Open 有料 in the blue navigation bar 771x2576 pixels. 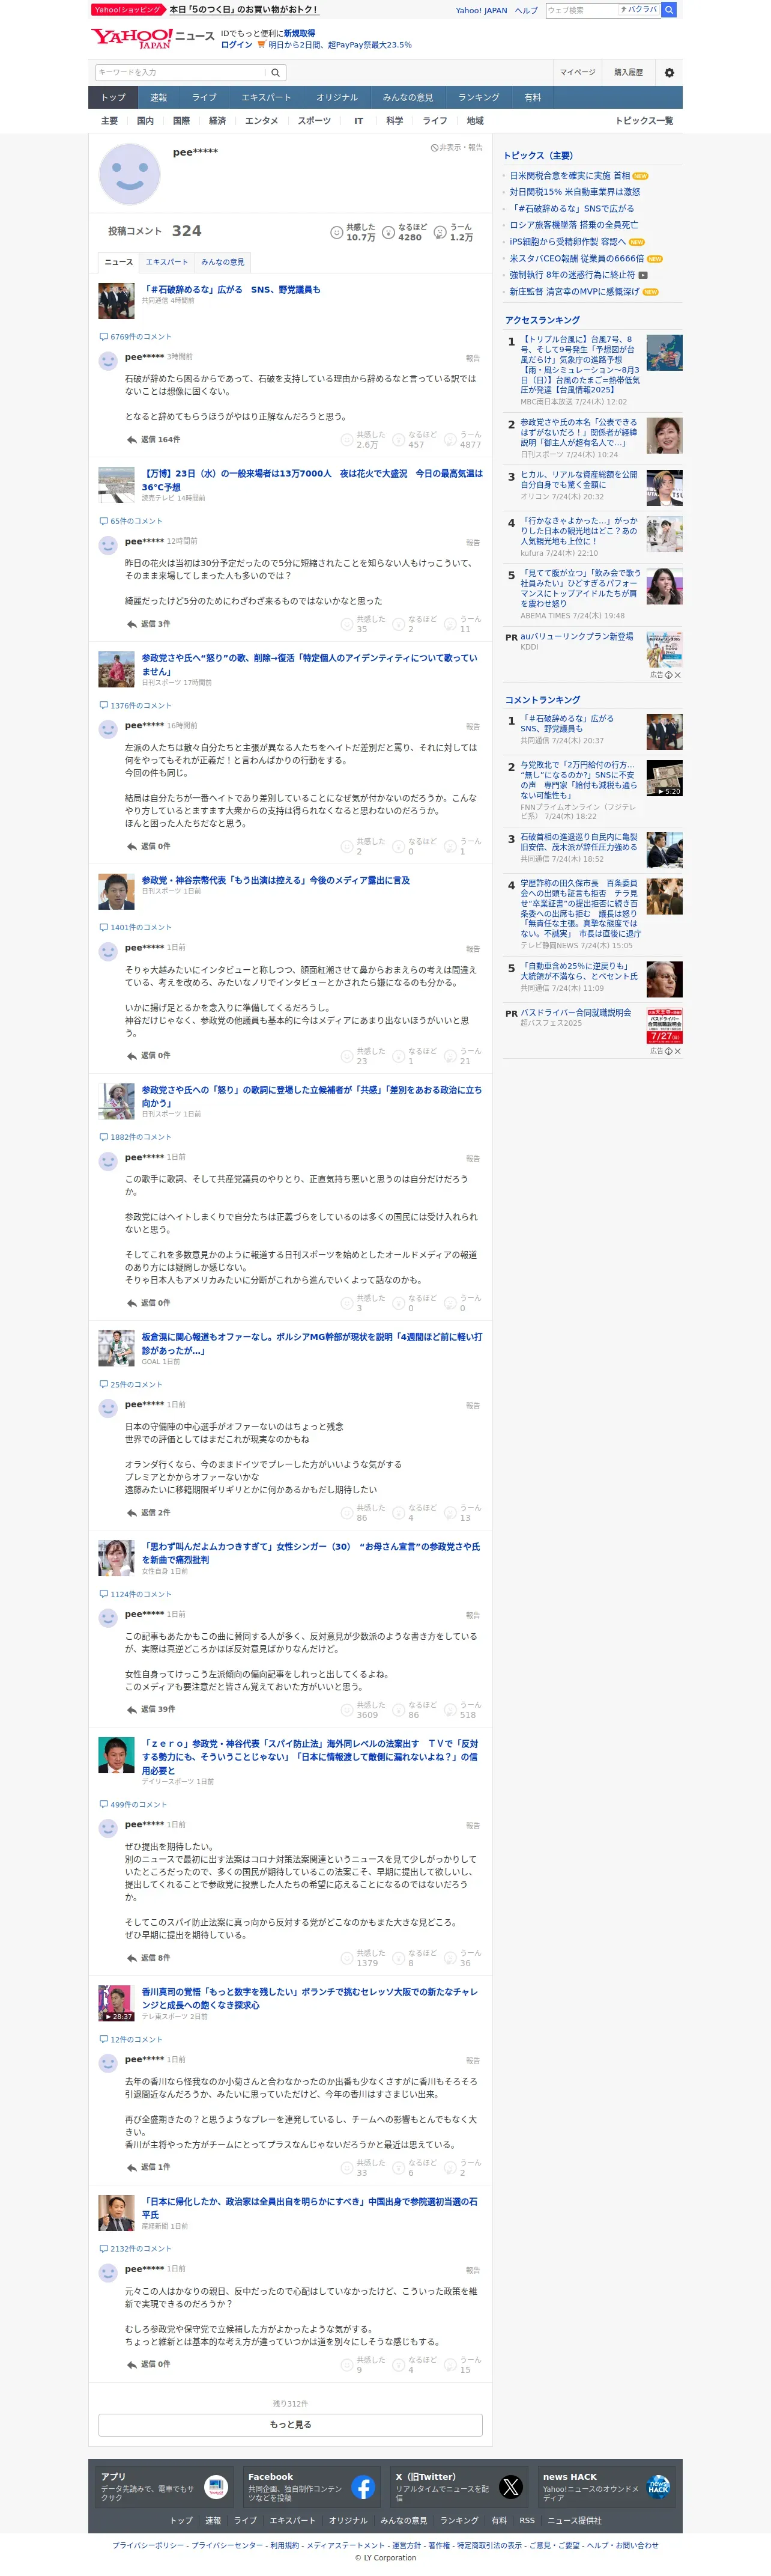pyautogui.click(x=532, y=97)
